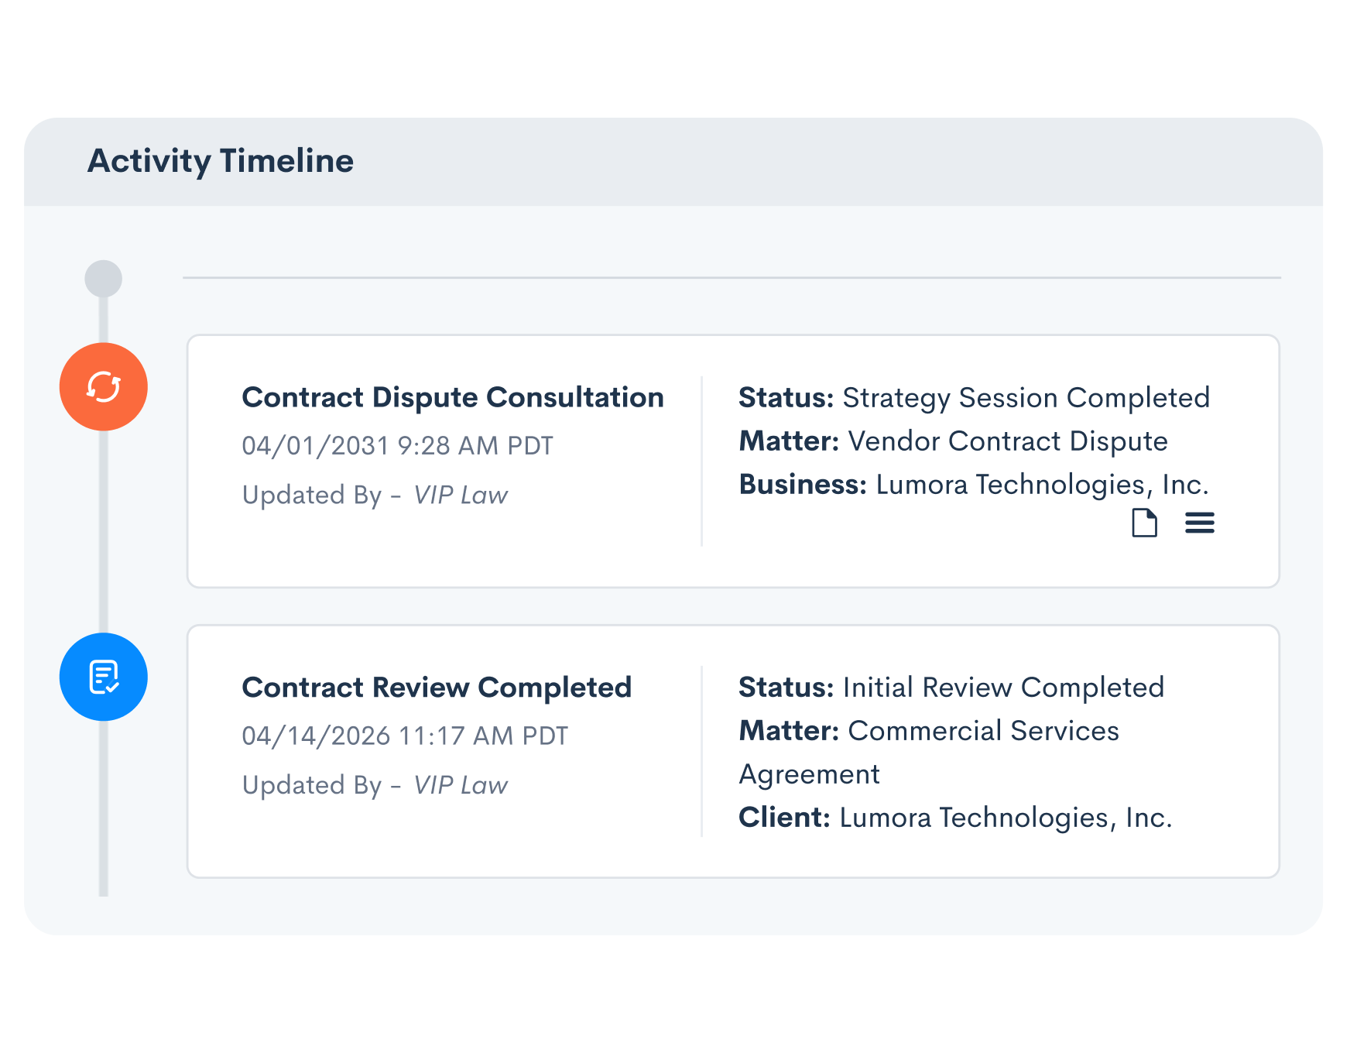Click the blue document checkmark icon
The width and height of the screenshot is (1350, 1053).
pos(103,677)
